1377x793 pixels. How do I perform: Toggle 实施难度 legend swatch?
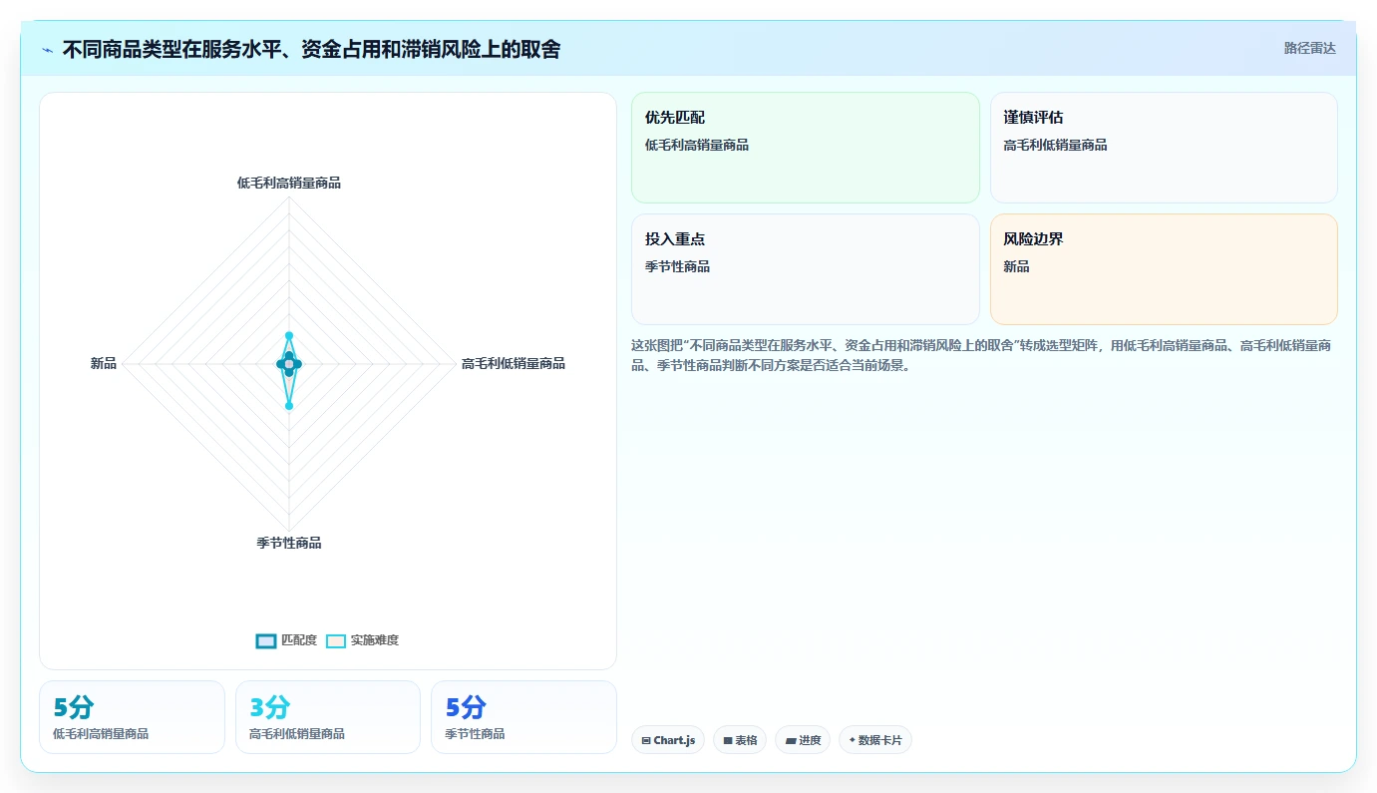336,640
